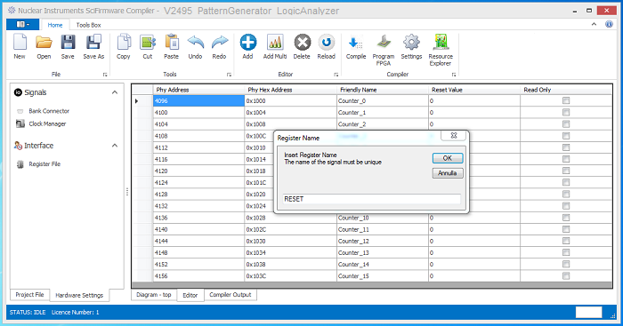Image resolution: width=623 pixels, height=326 pixels.
Task: Switch to the Tools Box tab
Action: [x=89, y=25]
